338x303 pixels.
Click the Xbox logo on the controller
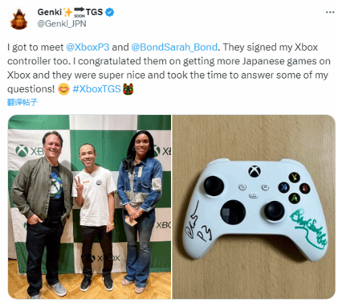(x=255, y=171)
